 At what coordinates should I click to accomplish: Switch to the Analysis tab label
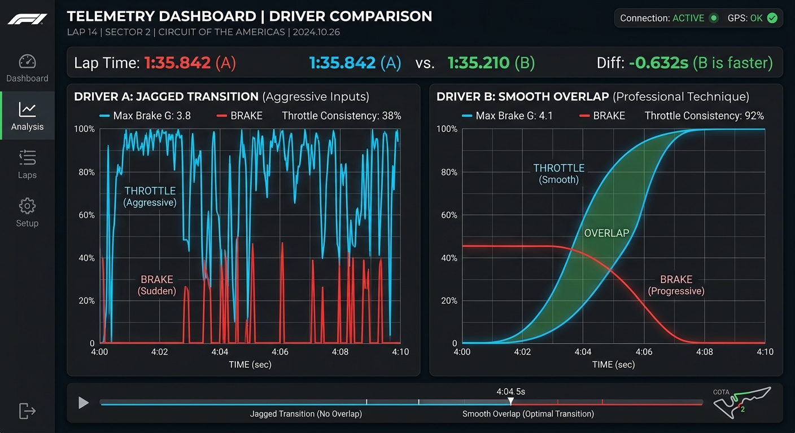tap(27, 127)
